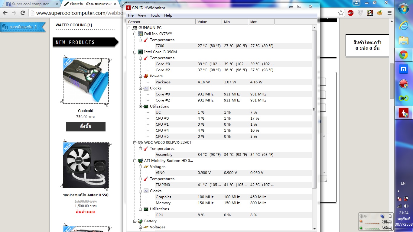
Task: Click the 1.07 W minimum value
Action: [x=230, y=82]
